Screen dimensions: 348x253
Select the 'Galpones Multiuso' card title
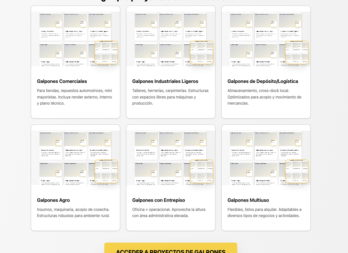click(248, 200)
